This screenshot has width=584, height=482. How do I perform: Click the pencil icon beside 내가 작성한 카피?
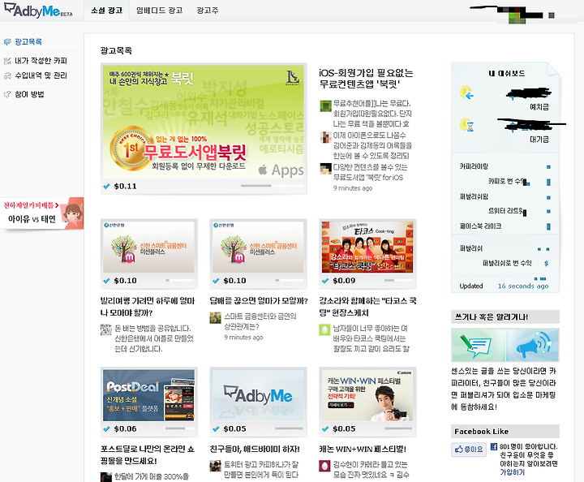(x=7, y=61)
